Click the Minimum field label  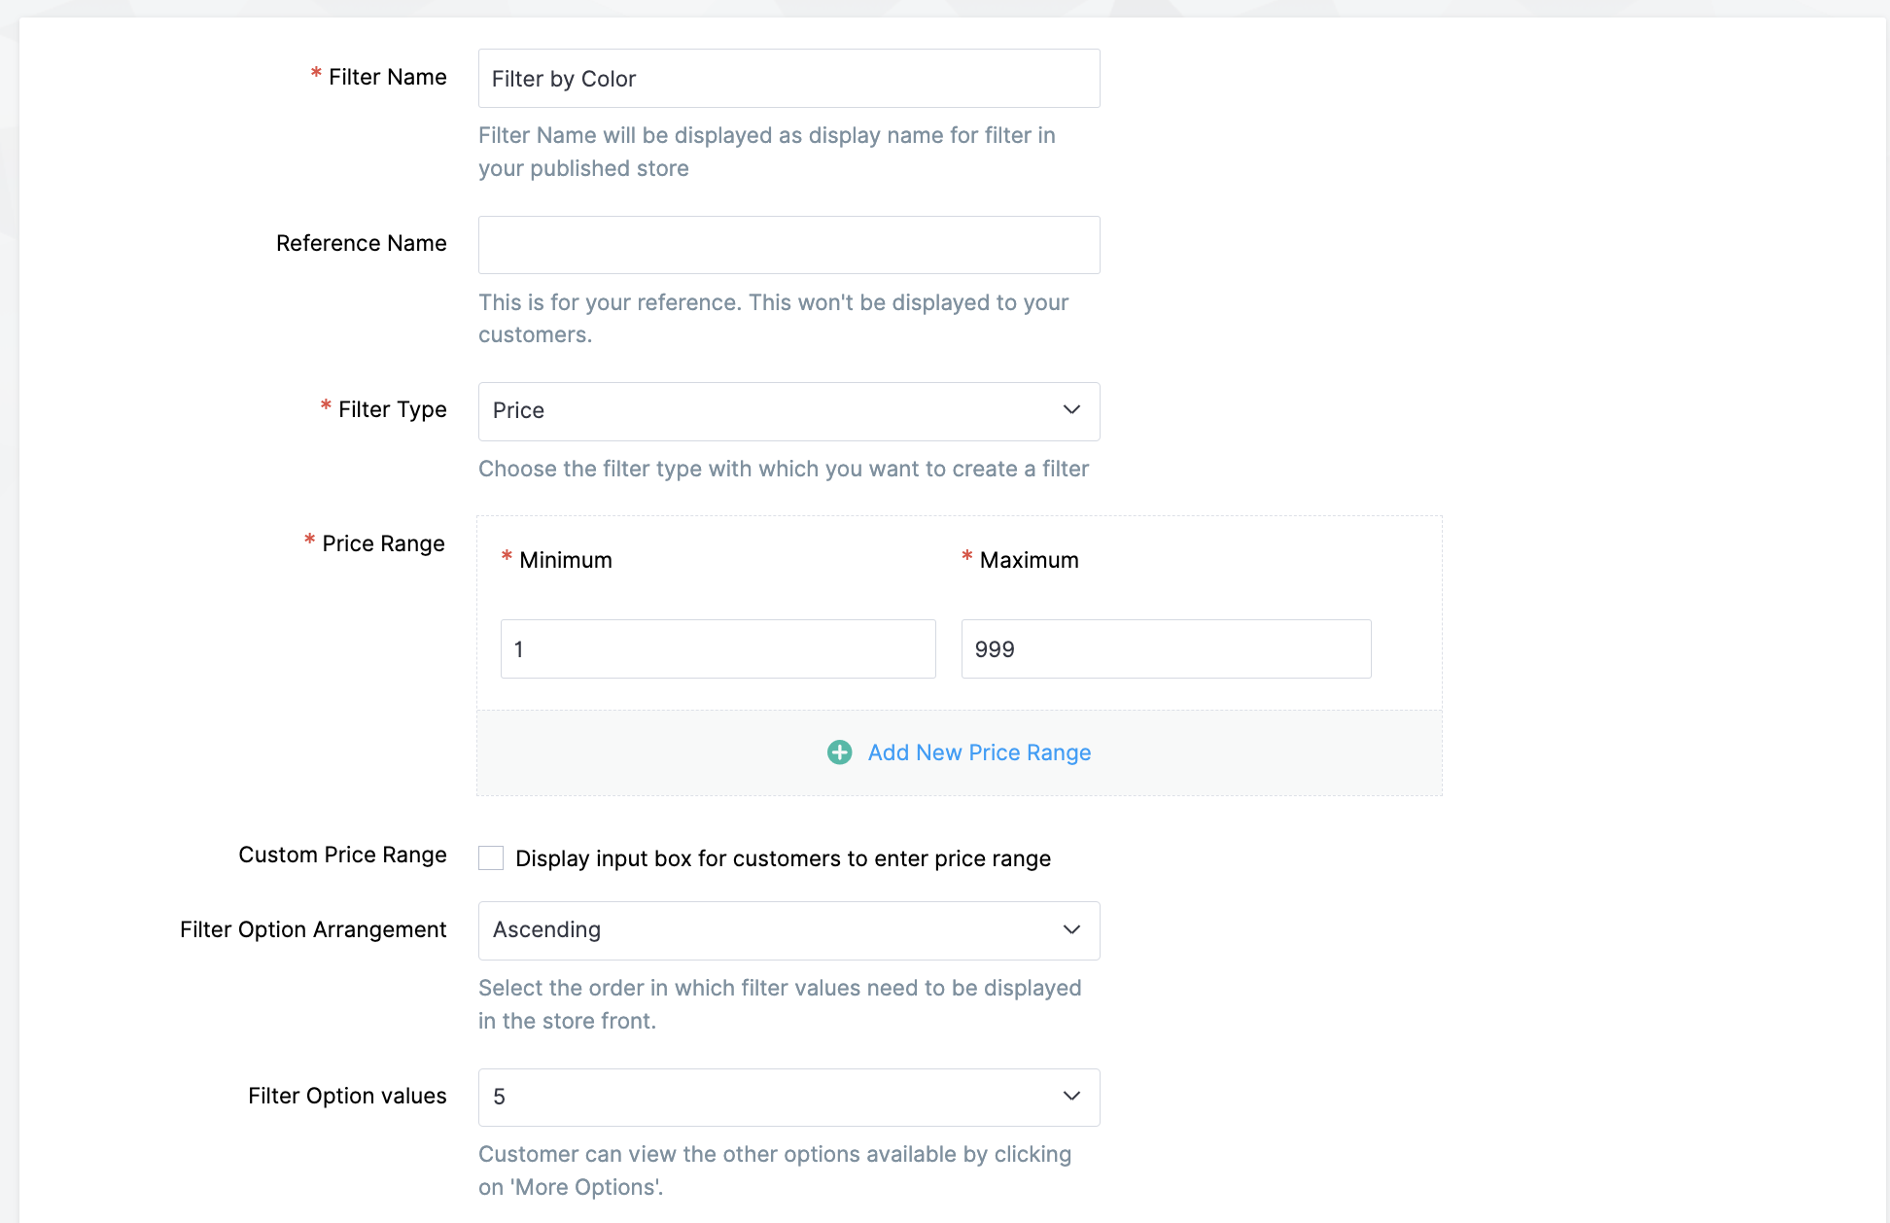pos(565,560)
